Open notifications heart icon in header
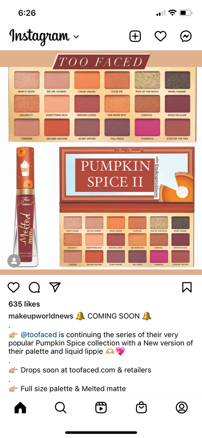 [160, 36]
